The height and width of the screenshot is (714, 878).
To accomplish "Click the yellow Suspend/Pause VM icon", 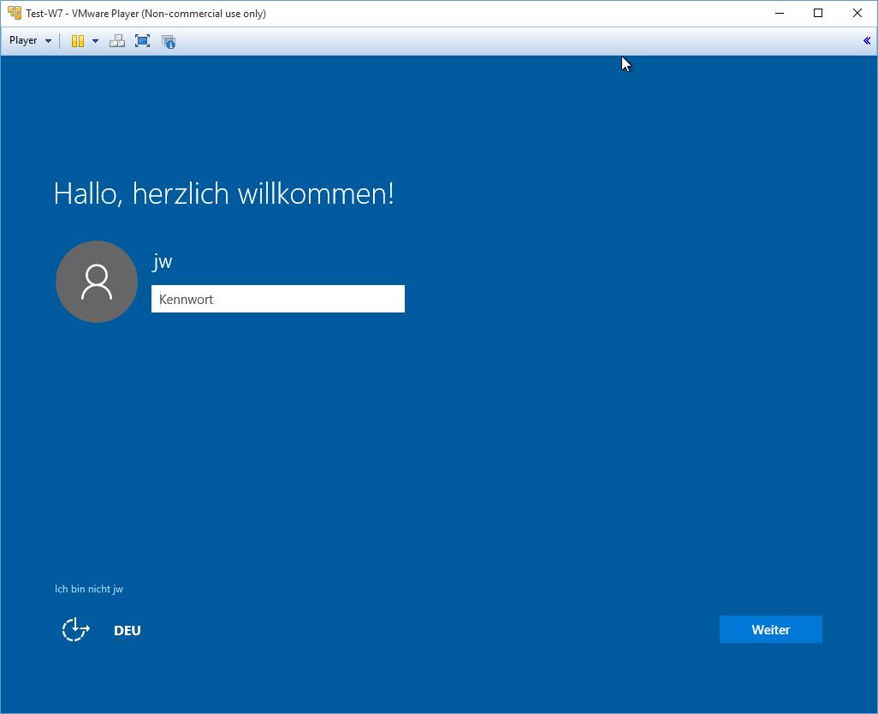I will [x=78, y=41].
